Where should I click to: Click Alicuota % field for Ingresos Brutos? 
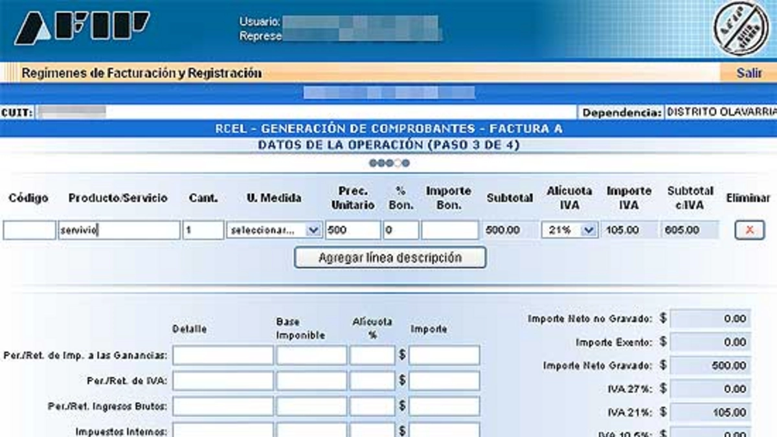(372, 406)
